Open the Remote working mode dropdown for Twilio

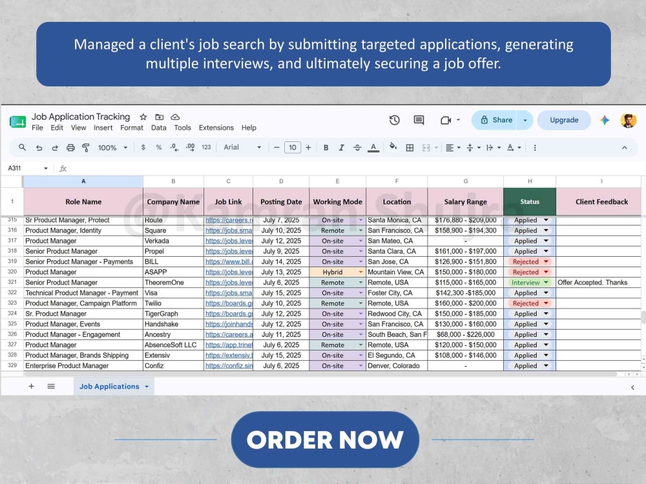360,303
